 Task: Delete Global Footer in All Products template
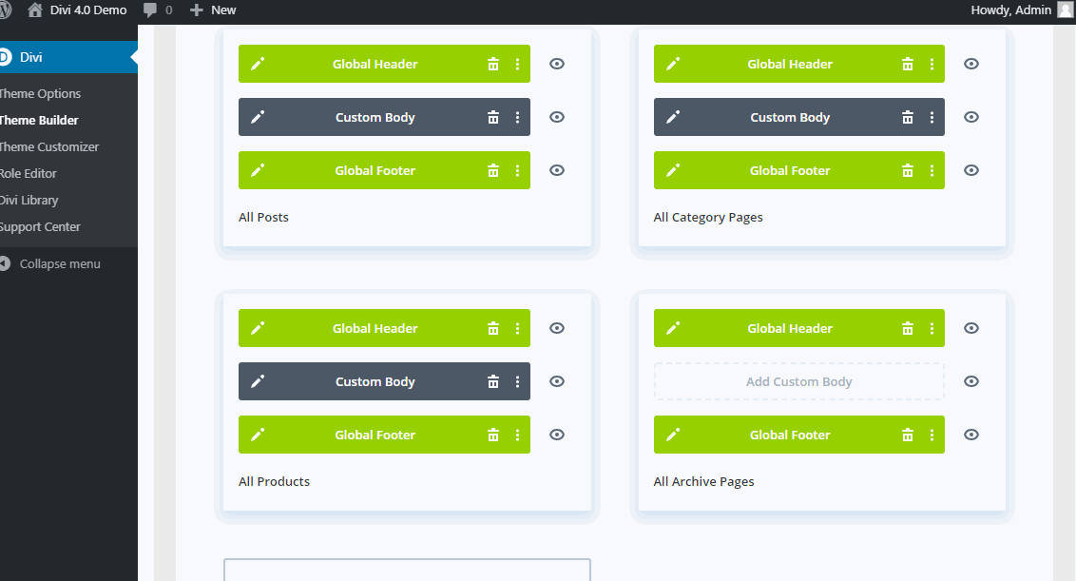492,435
